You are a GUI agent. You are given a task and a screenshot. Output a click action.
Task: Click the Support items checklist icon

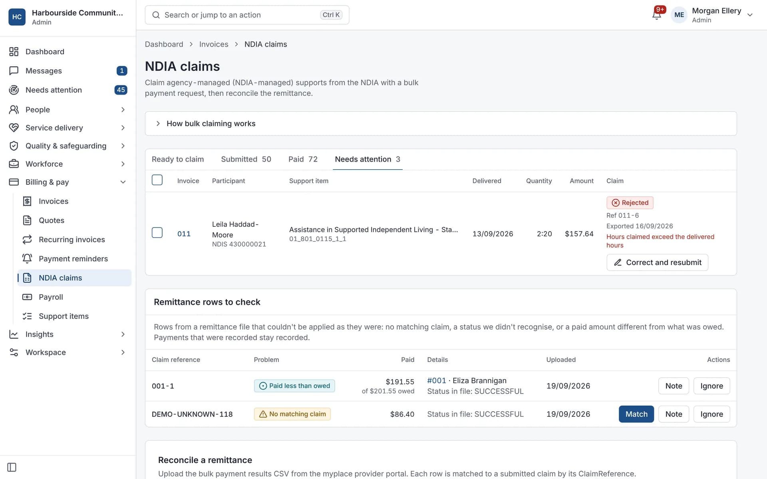[27, 316]
